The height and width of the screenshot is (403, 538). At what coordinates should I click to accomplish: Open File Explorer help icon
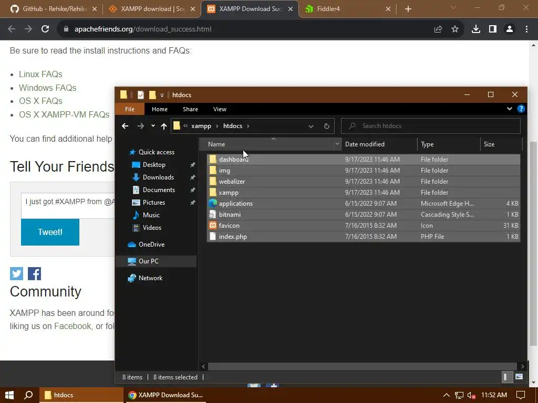(521, 109)
